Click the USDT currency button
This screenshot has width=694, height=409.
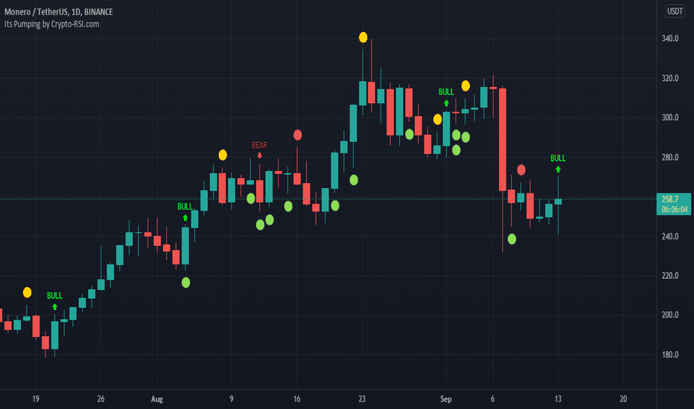pos(675,11)
